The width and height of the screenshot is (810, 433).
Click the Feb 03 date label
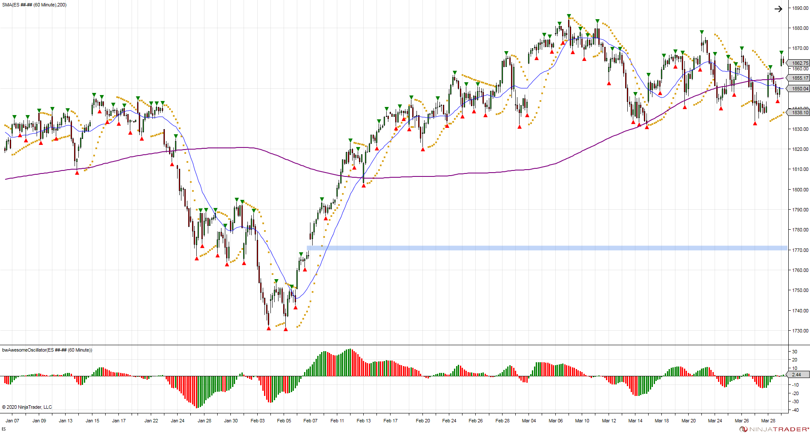pos(258,421)
